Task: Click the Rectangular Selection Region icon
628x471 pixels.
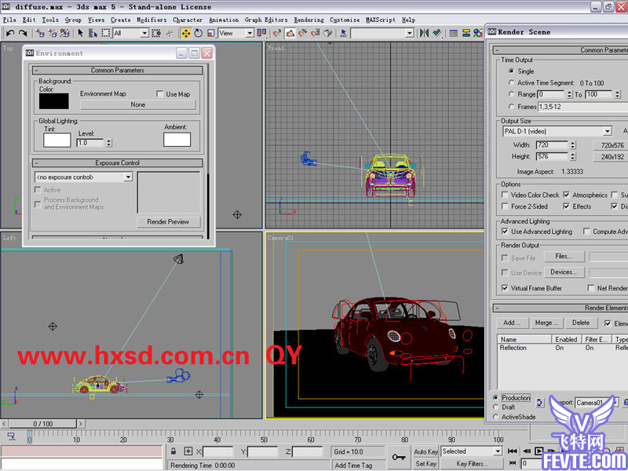Action: (106, 33)
